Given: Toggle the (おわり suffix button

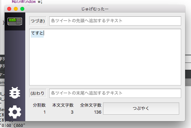Looking at the screenshot, I should pos(38,93).
